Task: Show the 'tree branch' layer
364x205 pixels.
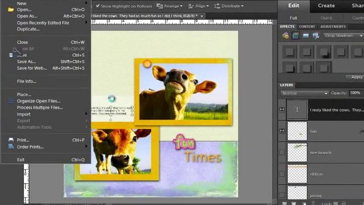Action: [x=282, y=153]
